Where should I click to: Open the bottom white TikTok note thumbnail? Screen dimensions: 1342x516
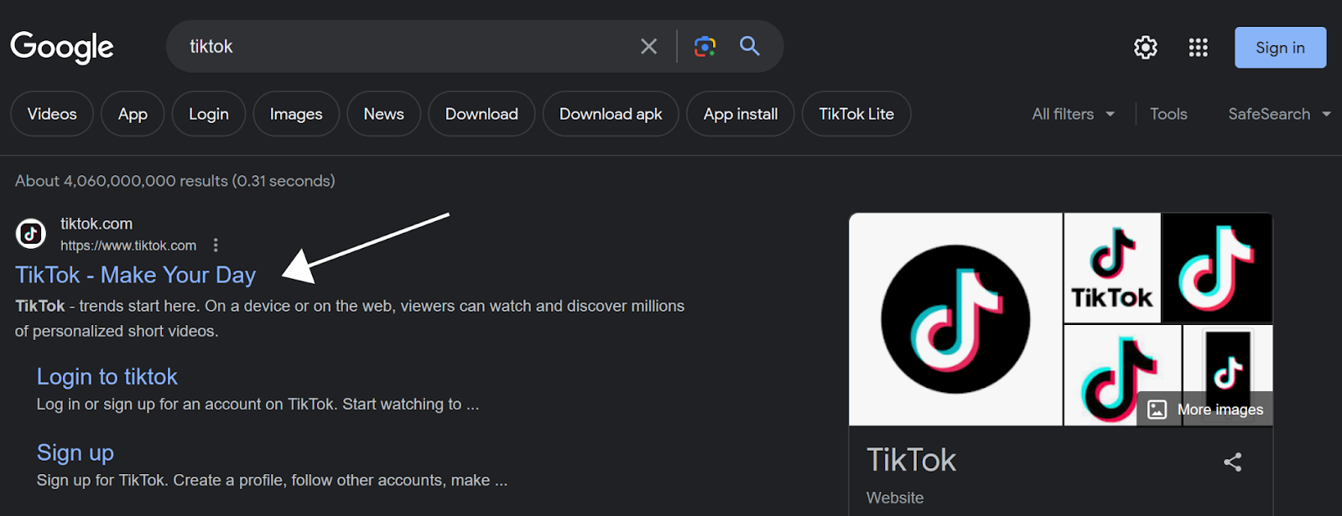1122,375
